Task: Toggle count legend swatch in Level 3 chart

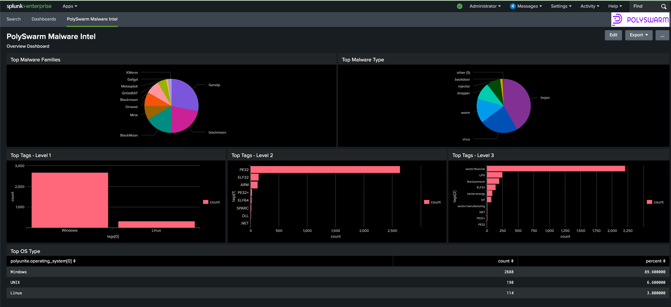Action: pyautogui.click(x=649, y=202)
